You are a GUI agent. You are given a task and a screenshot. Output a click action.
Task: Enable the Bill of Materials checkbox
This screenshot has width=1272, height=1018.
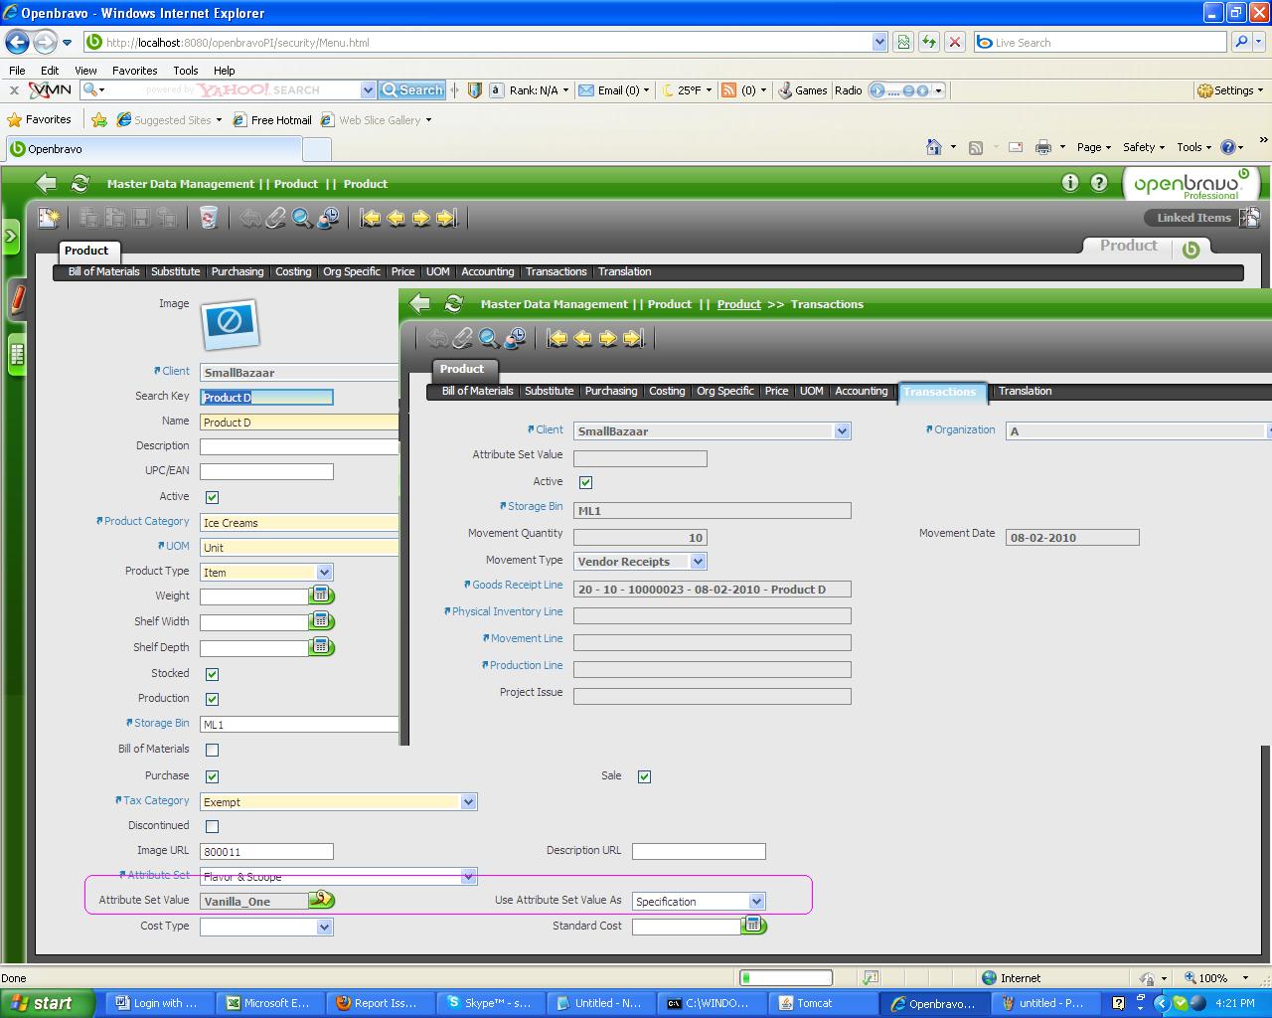212,750
